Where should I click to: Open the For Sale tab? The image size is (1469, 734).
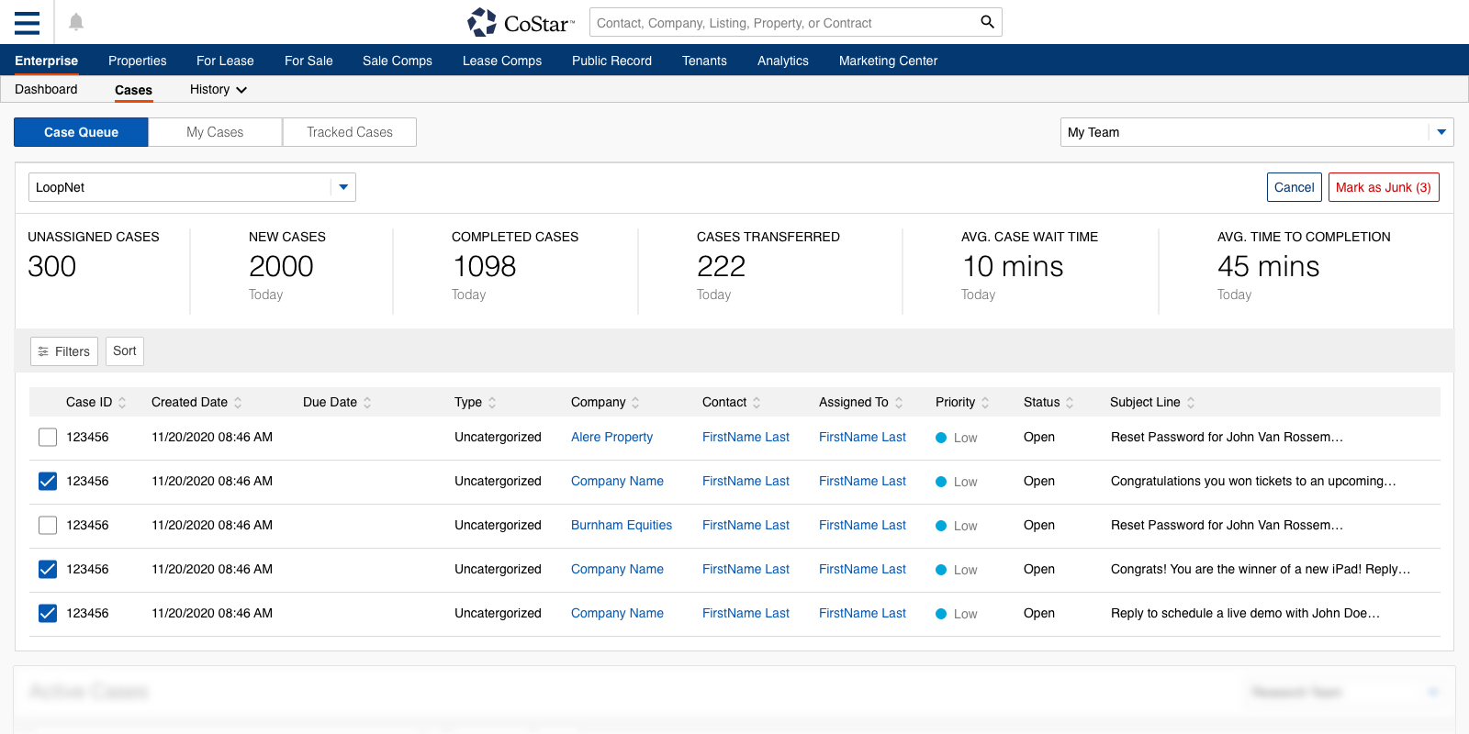click(308, 61)
